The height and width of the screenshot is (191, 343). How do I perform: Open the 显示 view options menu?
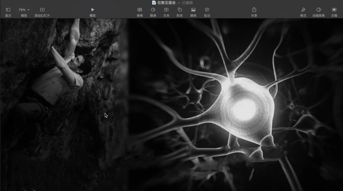(8, 10)
